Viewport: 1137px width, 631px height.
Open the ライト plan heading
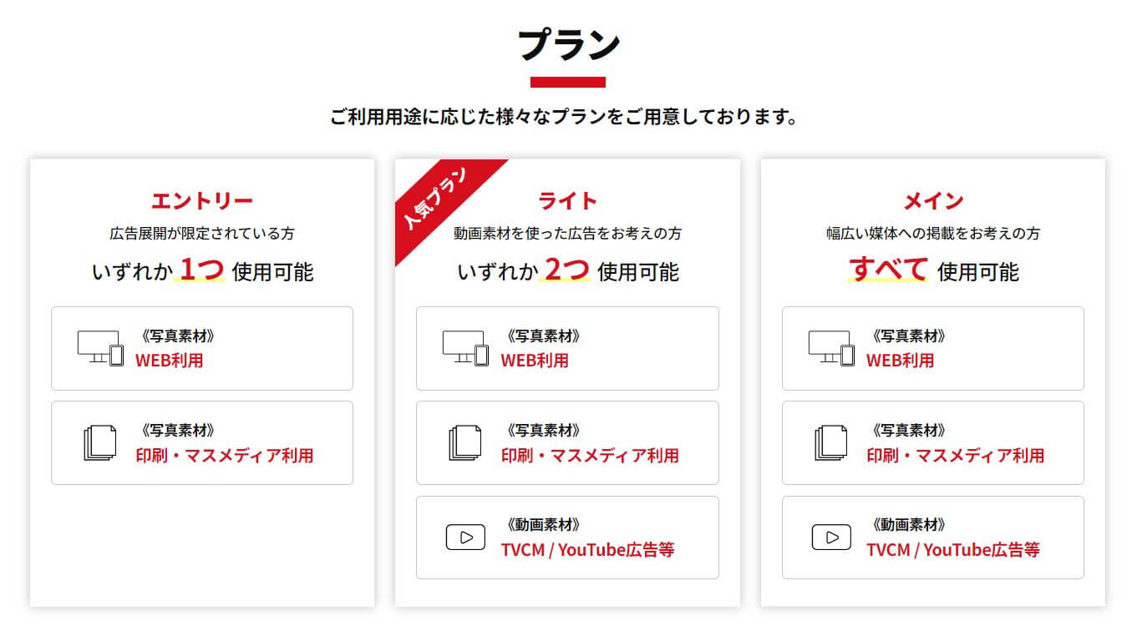[x=567, y=200]
